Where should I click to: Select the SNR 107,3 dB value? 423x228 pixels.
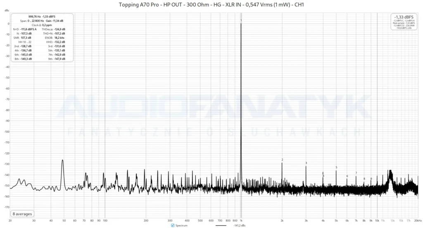point(26,38)
